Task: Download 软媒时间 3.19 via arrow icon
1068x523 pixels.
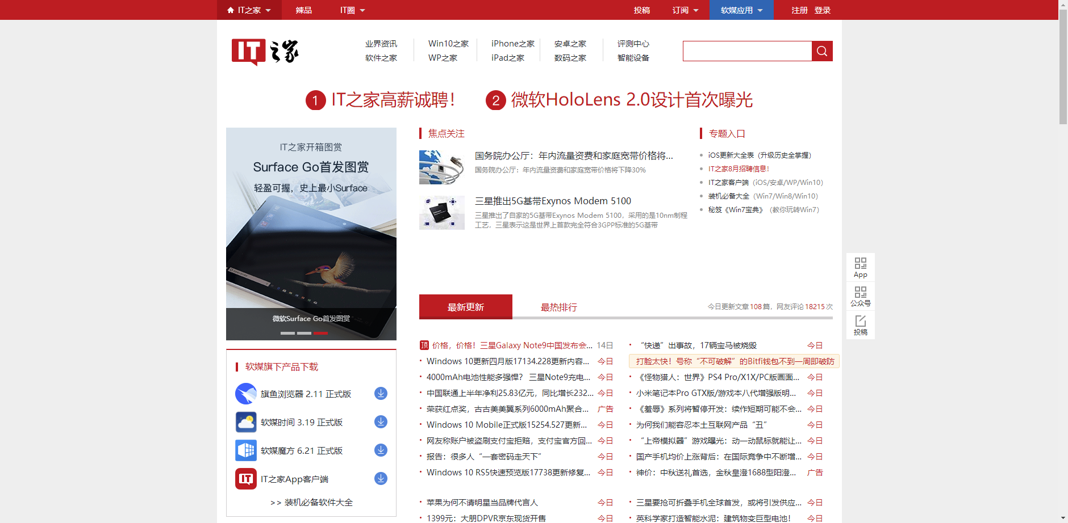Action: [x=381, y=422]
